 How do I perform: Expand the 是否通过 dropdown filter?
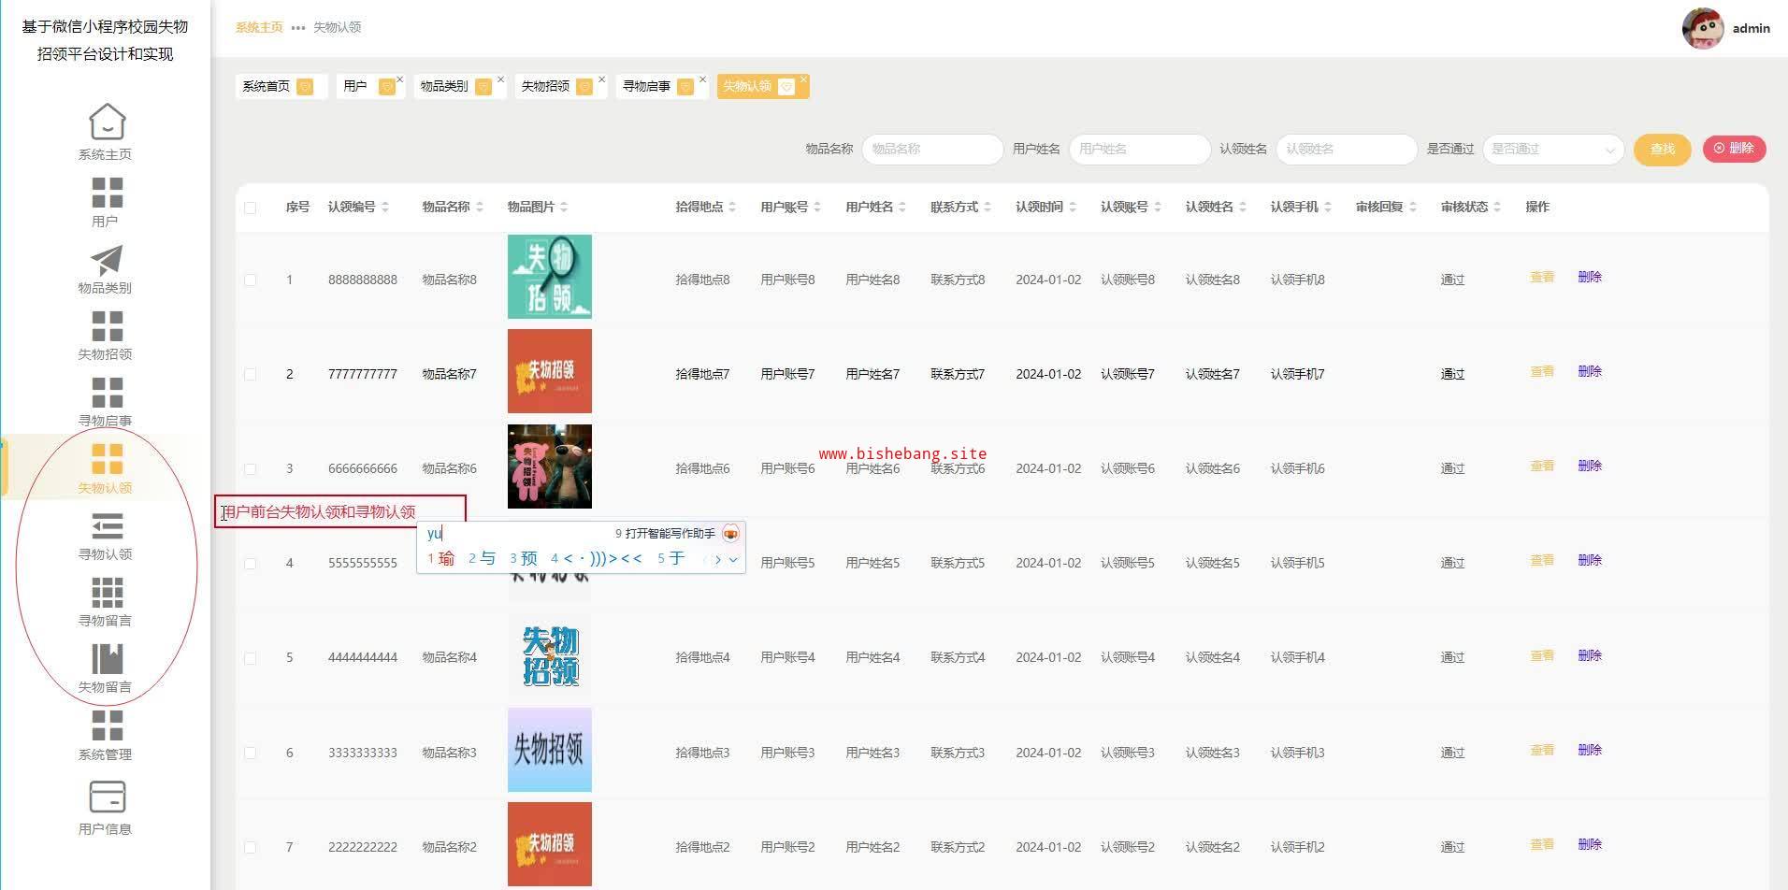pos(1552,150)
